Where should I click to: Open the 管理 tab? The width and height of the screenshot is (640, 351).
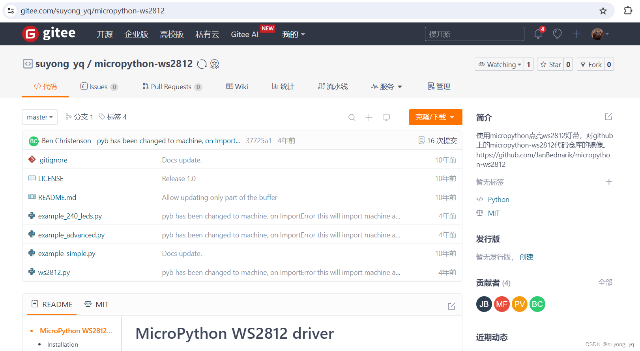click(439, 86)
